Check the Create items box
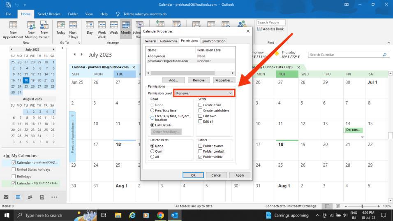This screenshot has width=393, height=221. [x=200, y=105]
